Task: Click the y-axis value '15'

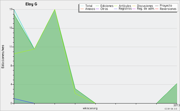Action: [x=11, y=28]
